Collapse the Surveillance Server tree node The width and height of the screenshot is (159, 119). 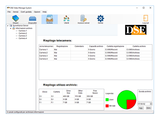click(7, 26)
